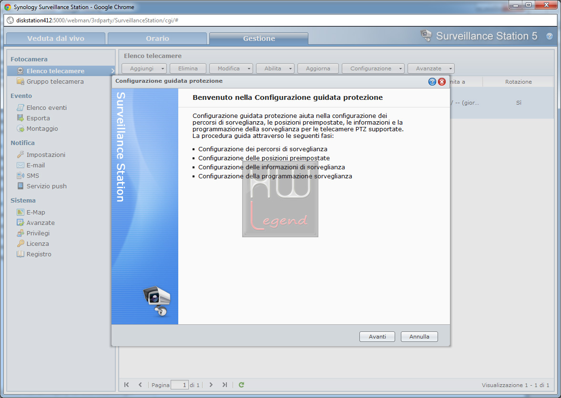The image size is (561, 398).
Task: Open the Privilegi users icon
Action: (20, 233)
